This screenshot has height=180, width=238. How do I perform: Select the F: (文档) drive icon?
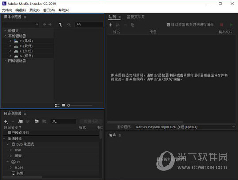[x=16, y=51]
